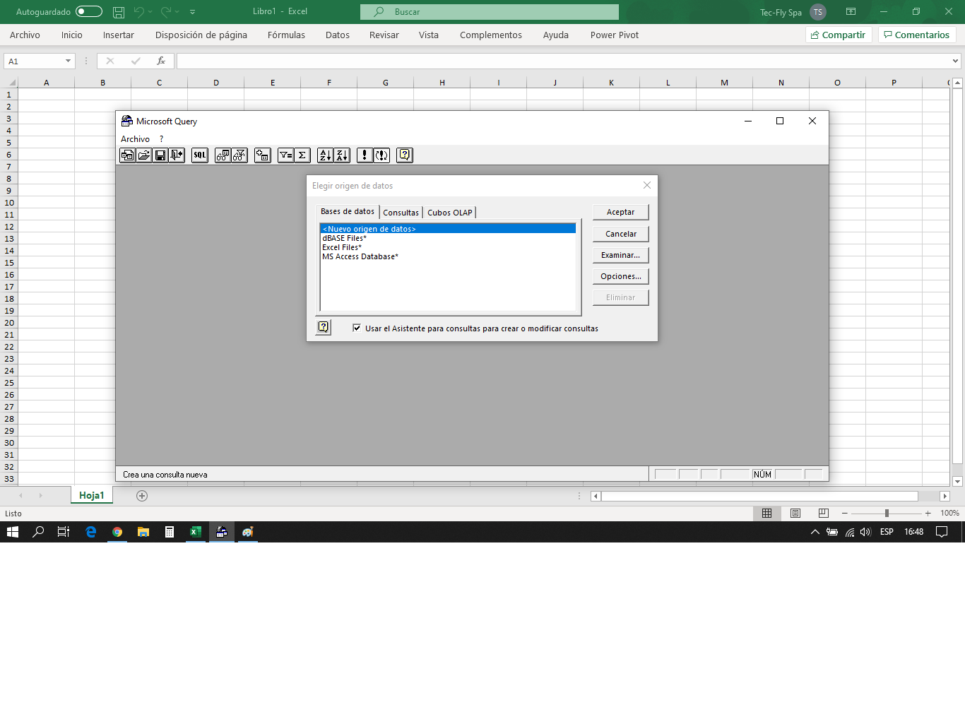Click insert function fx icon

161,61
